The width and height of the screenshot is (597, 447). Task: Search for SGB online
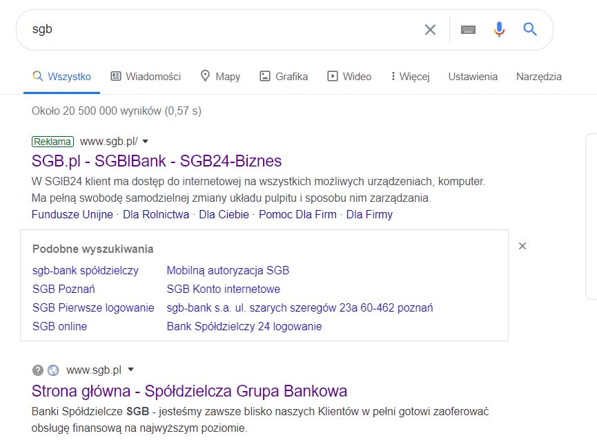click(60, 327)
